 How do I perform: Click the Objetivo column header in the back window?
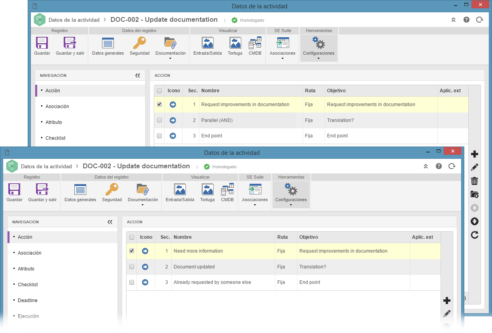(x=381, y=91)
